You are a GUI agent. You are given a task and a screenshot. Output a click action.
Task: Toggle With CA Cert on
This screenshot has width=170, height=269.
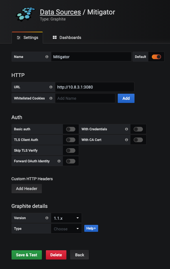pyautogui.click(x=138, y=140)
